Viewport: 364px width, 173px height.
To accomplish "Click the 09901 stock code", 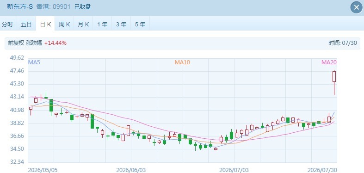I will (x=62, y=7).
